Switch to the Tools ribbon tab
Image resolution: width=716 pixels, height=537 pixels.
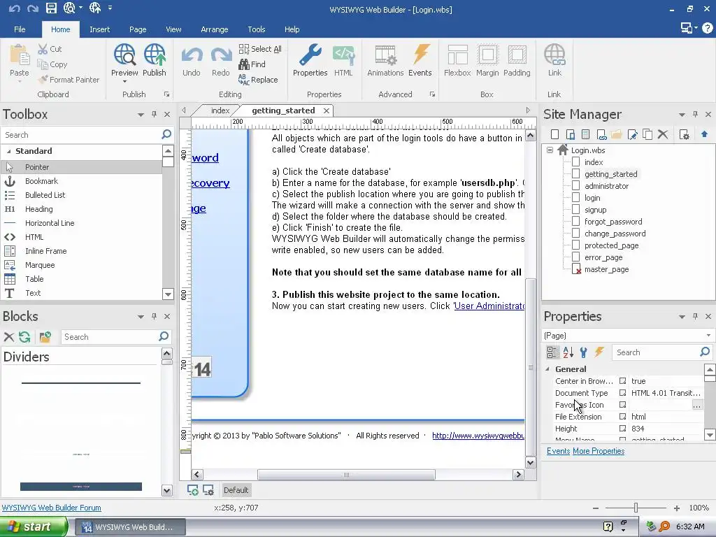[256, 29]
